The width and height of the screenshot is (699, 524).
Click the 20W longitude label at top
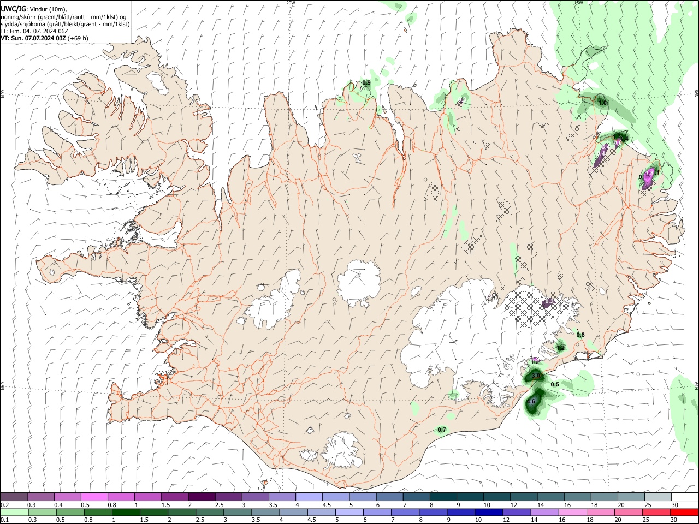(x=291, y=3)
